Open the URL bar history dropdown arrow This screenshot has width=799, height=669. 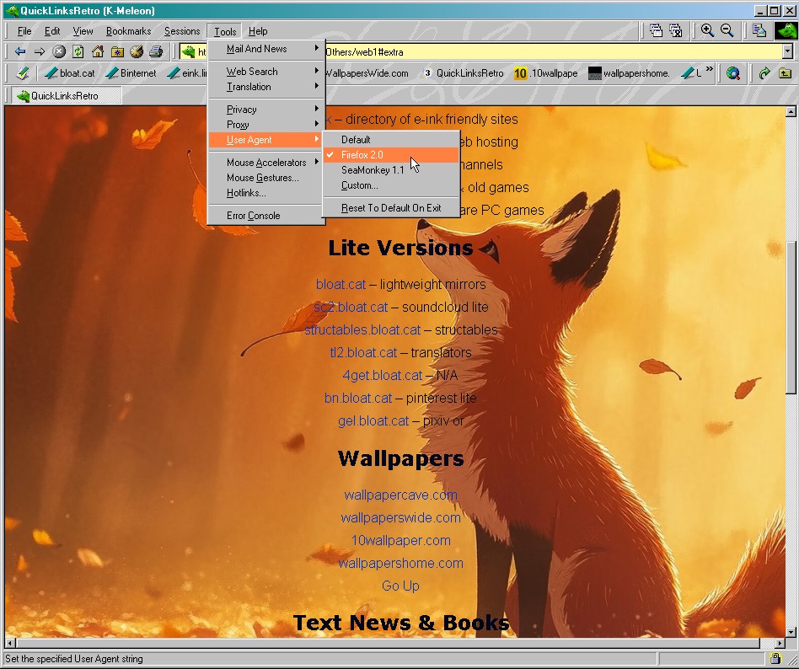787,51
